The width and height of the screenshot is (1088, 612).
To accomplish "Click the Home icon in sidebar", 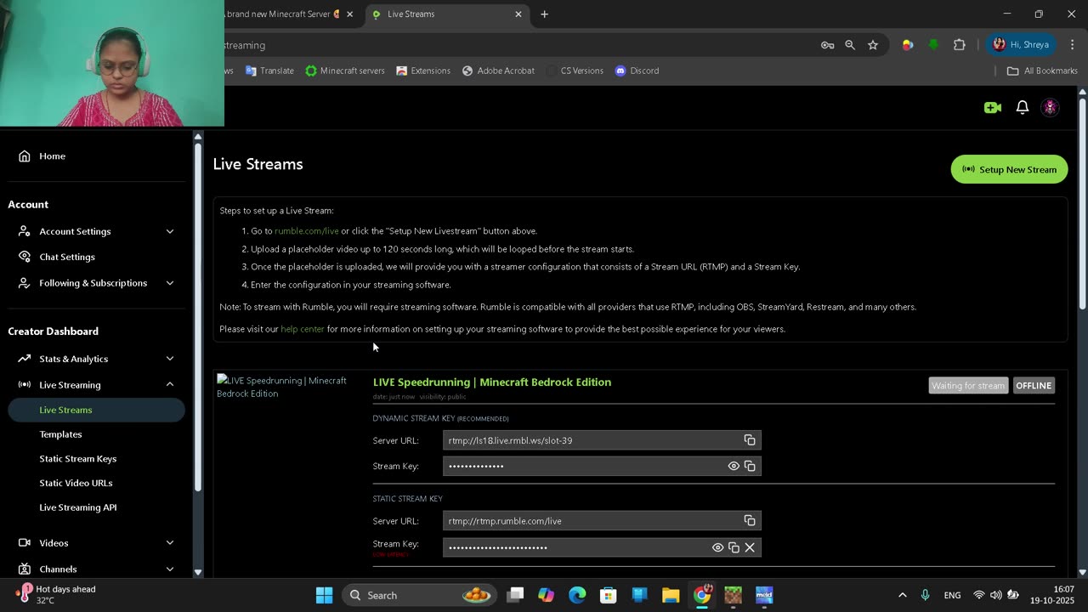I will 25,156.
